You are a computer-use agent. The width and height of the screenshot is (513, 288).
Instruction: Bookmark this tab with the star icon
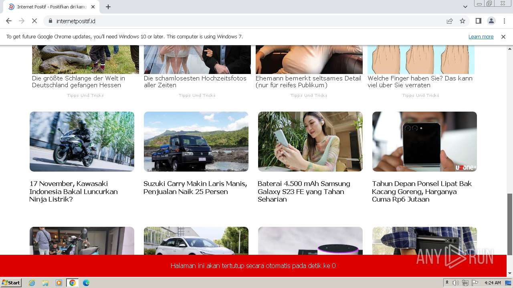click(463, 21)
